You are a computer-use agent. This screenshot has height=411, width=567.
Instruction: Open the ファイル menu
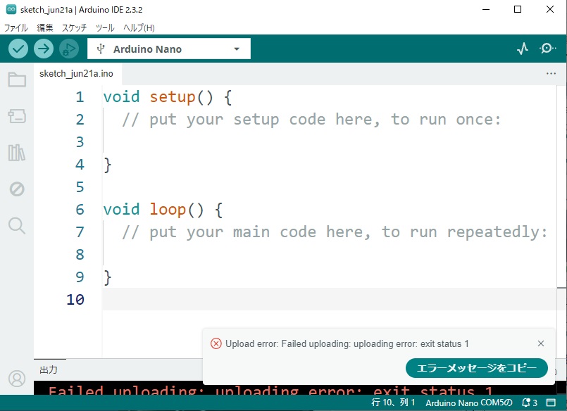[x=16, y=28]
